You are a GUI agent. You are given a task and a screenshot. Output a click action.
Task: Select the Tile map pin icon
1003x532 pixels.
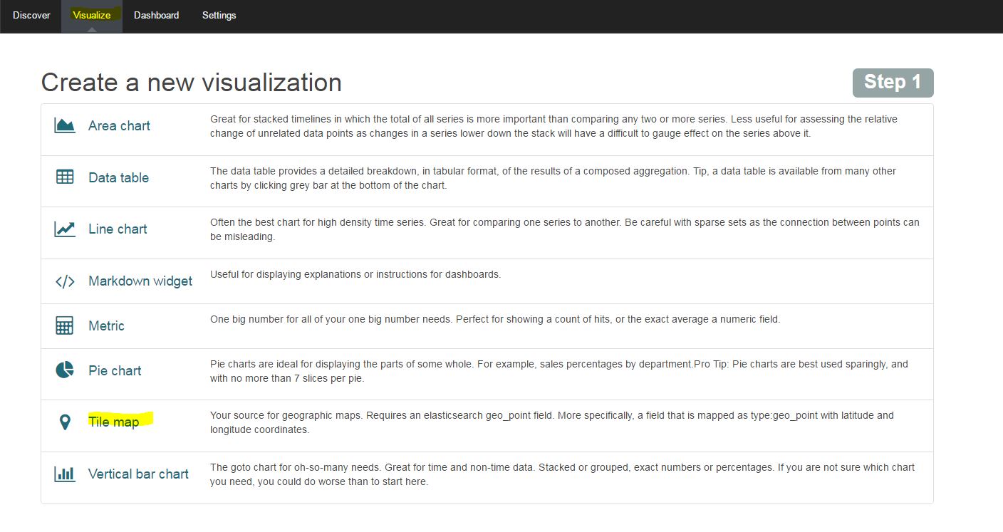coord(65,422)
